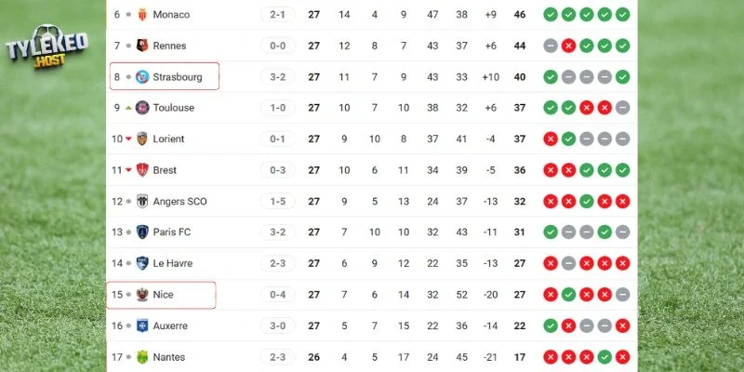Viewport: 744px width, 372px height.
Task: Click the Lorient club crest icon
Action: (x=142, y=139)
